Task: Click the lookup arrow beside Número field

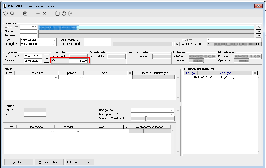Action: pos(258,27)
